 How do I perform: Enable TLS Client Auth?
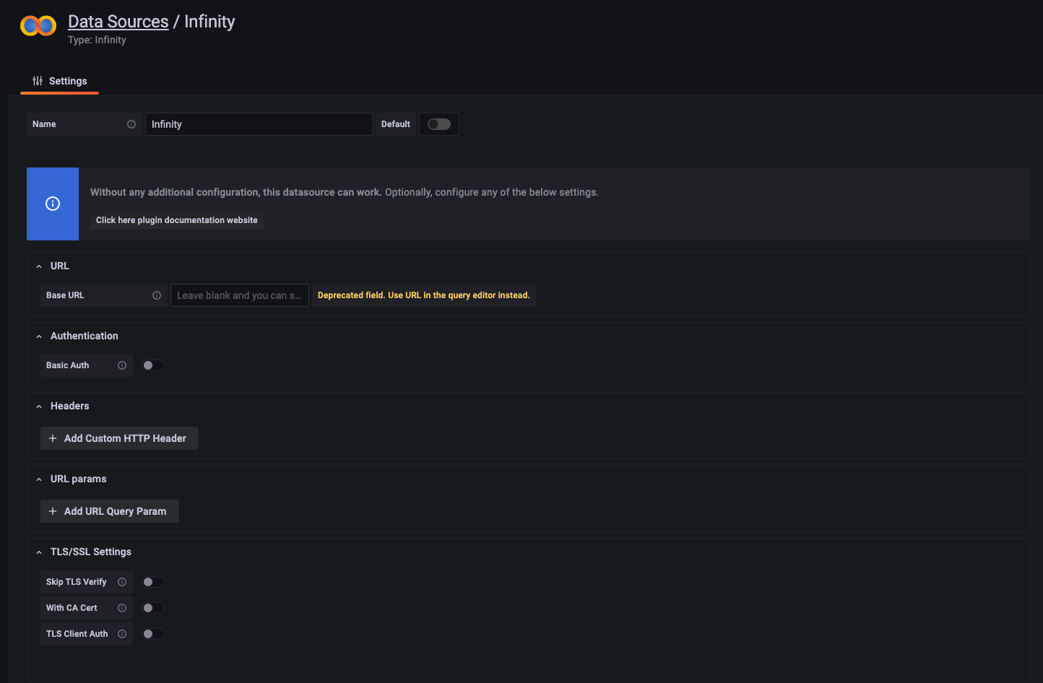click(x=152, y=633)
